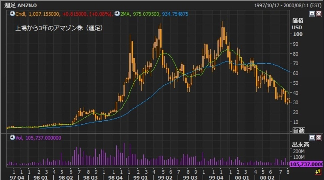Close the price chart panel
This screenshot has height=180, width=324.
pyautogui.click(x=319, y=14)
